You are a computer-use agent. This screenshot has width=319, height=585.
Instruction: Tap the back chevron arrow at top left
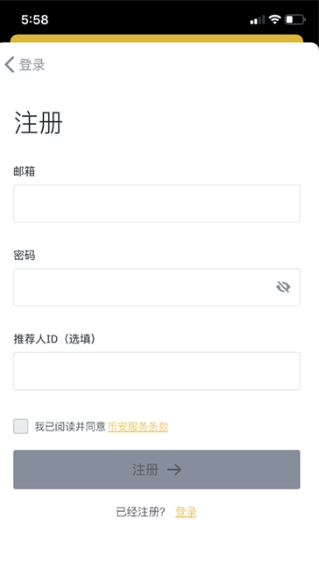click(10, 64)
